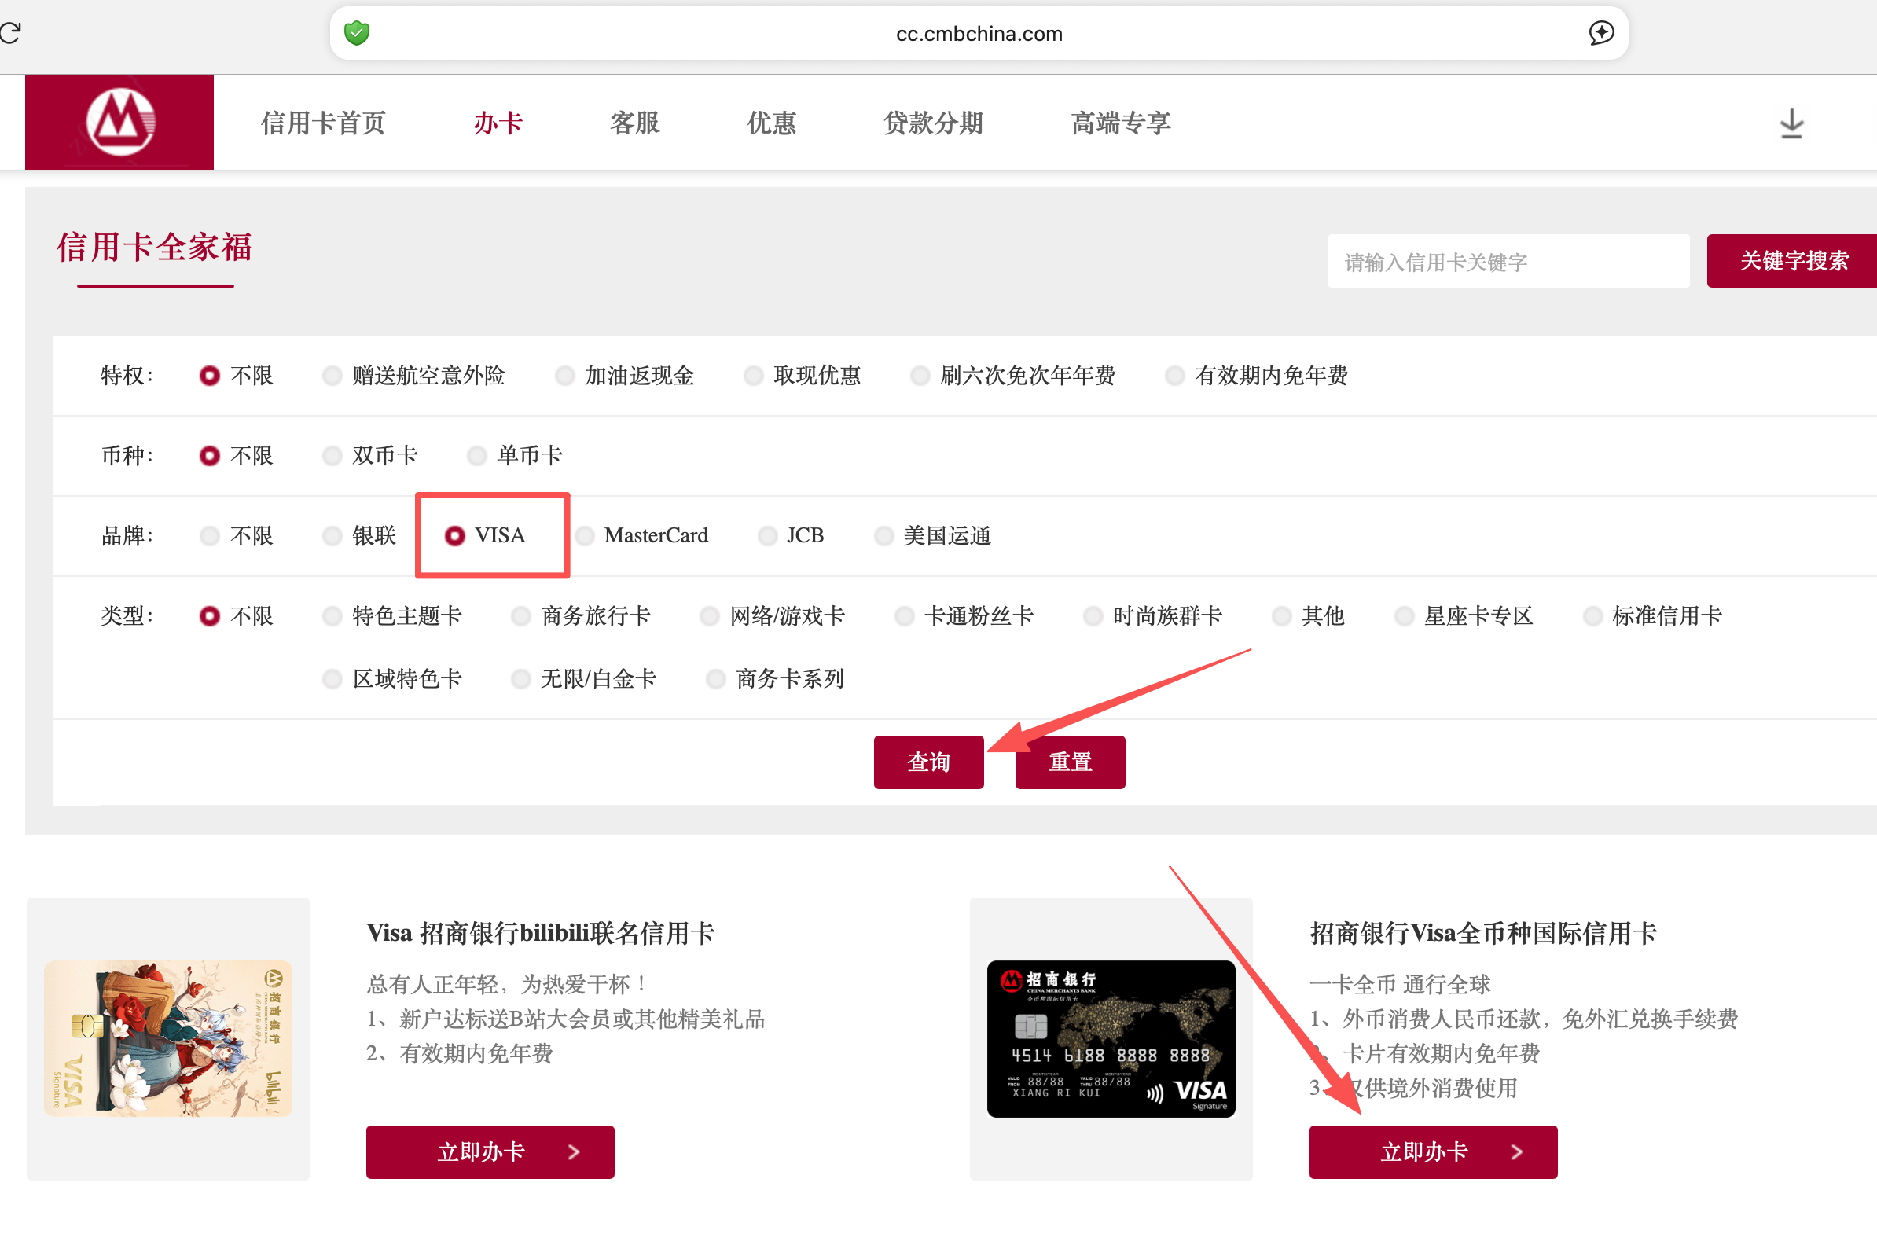Pick the 商务旅行卡 card type
The image size is (1877, 1256).
click(x=520, y=616)
